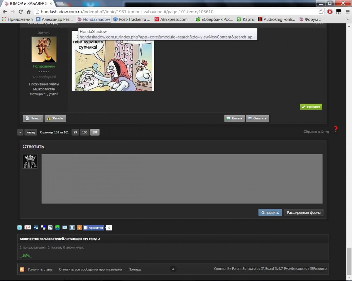352x281 pixels.
Task: Open the RSS feed icon in the footer
Action: 22,269
